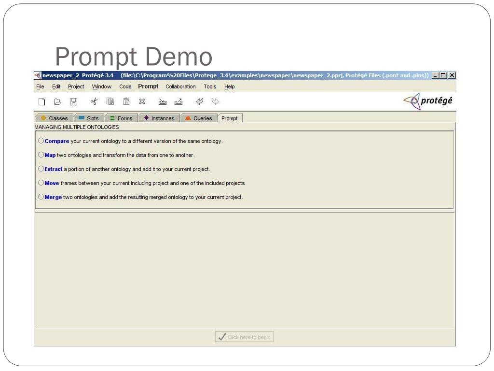Viewport: 494px width, 371px height.
Task: Click the 'MANAGING MULTIPLE ONTOLOGIES' heading
Action: click(x=77, y=127)
